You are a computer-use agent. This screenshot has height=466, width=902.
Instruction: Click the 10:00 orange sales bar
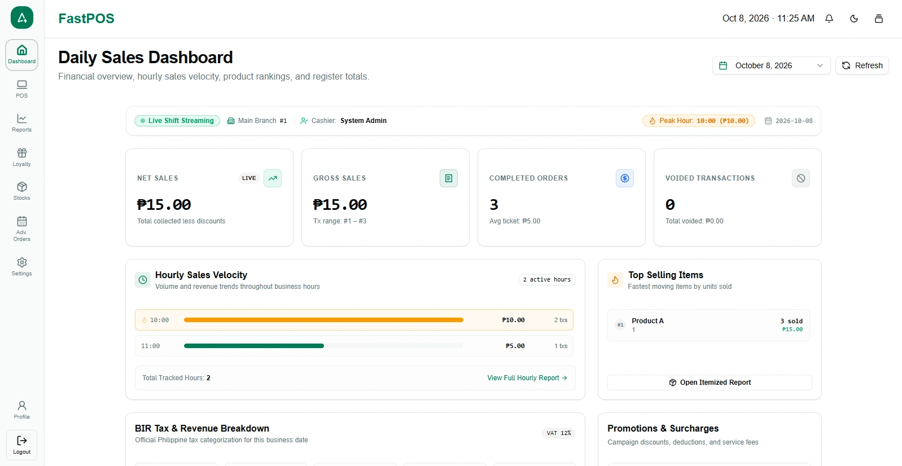(x=323, y=320)
